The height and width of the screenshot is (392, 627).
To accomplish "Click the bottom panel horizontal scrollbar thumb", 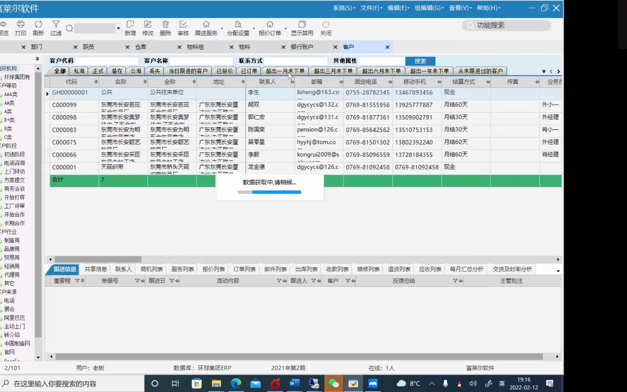I will (299, 356).
